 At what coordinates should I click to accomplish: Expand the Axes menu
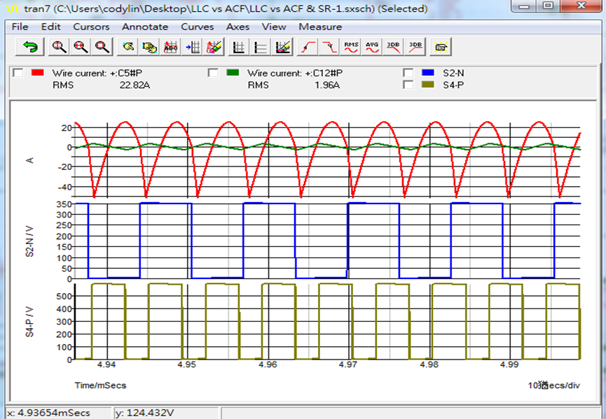pyautogui.click(x=237, y=27)
